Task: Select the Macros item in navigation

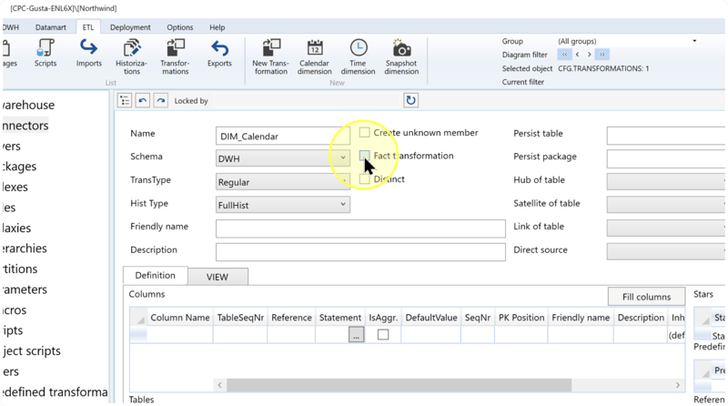Action: pos(15,310)
